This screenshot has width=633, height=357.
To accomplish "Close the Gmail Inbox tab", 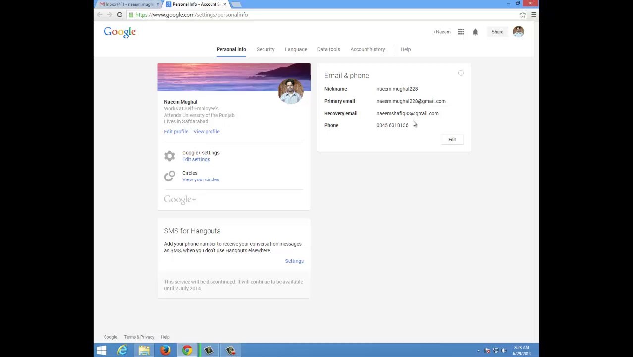I will coord(158,4).
